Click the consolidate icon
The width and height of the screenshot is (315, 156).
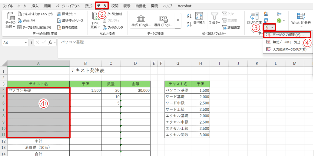click(279, 14)
